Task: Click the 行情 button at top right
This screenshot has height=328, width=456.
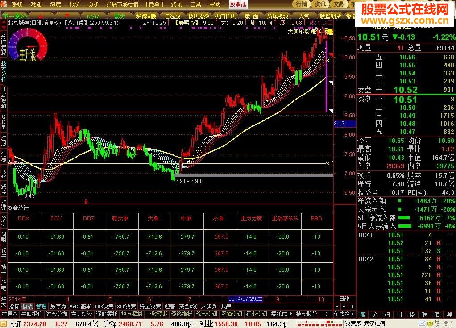Action: 301,4
